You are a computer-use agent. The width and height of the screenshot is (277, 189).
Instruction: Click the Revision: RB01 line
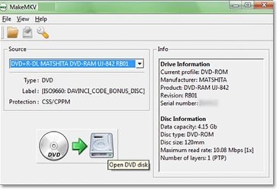(x=179, y=95)
